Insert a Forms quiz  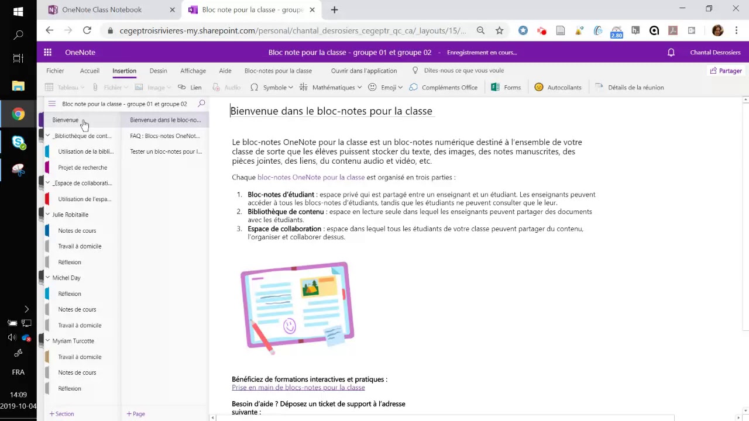(506, 87)
